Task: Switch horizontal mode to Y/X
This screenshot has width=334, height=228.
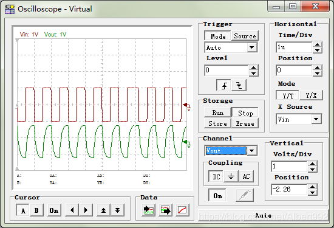Action: tap(311, 95)
